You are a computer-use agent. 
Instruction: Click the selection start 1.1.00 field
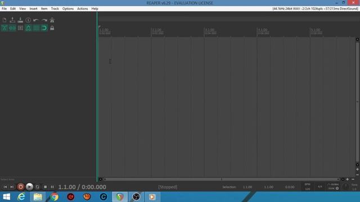point(247,187)
